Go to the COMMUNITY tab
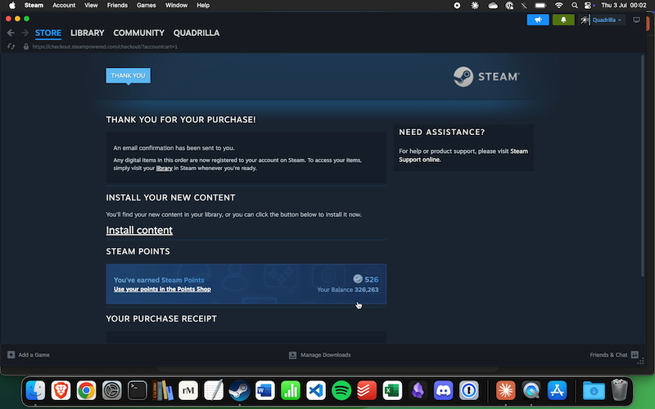 138,33
